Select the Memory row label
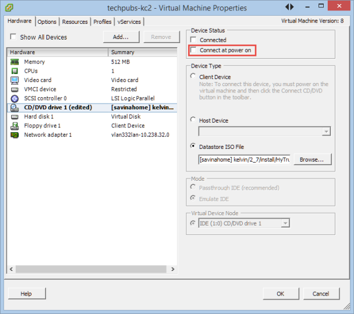 pyautogui.click(x=34, y=62)
